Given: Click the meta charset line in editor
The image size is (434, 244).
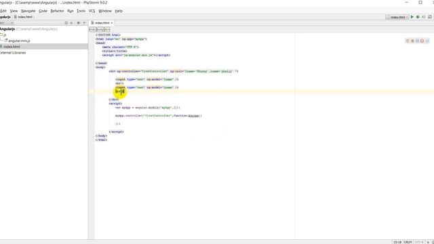Looking at the screenshot, I should coord(120,47).
